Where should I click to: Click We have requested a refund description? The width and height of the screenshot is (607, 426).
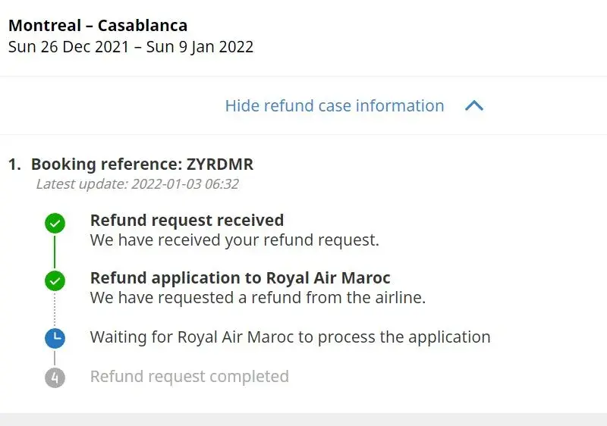(258, 298)
